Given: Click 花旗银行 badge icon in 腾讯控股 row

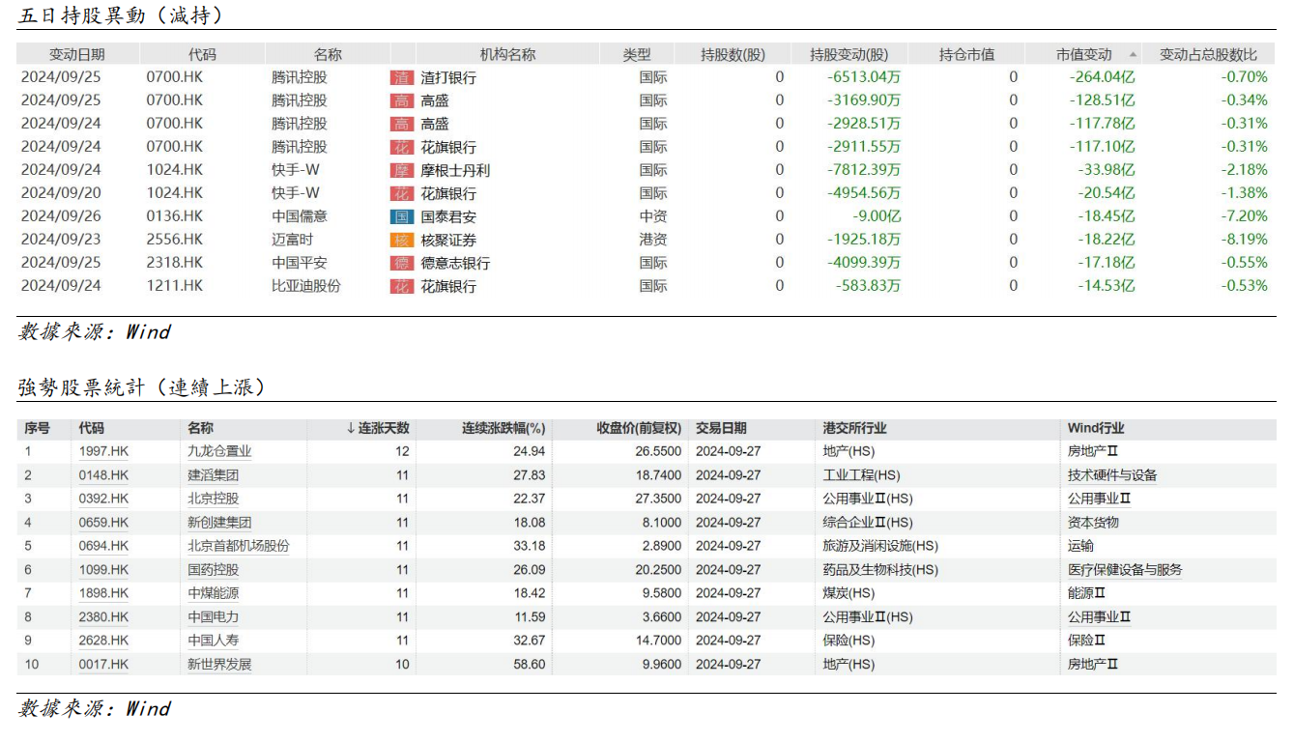Looking at the screenshot, I should (401, 147).
